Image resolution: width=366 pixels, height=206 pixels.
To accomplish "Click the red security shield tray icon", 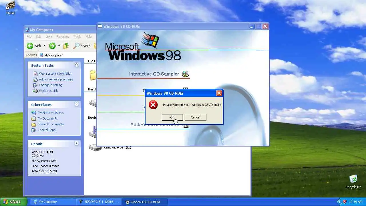I will [345, 202].
